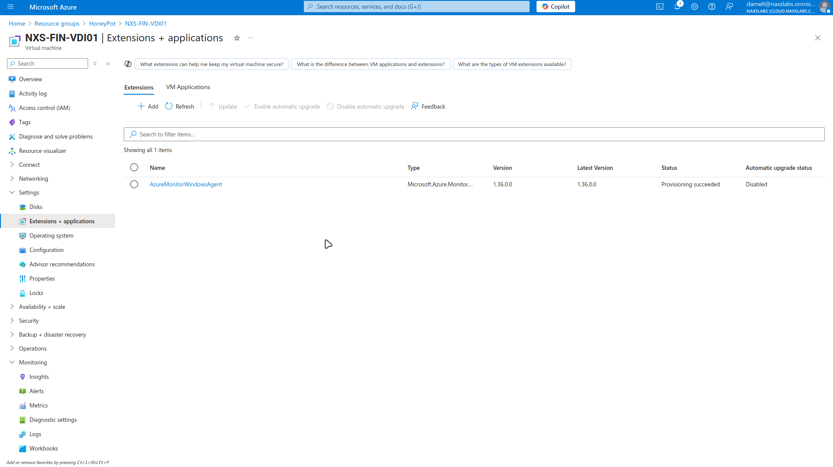Open Activity log in the sidebar

(x=33, y=94)
